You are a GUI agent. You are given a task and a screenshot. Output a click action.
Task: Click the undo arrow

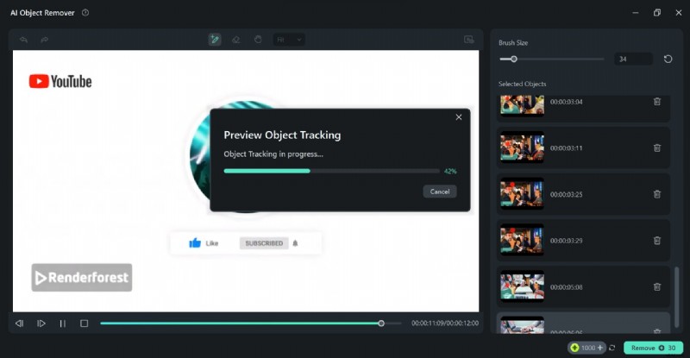pyautogui.click(x=23, y=40)
